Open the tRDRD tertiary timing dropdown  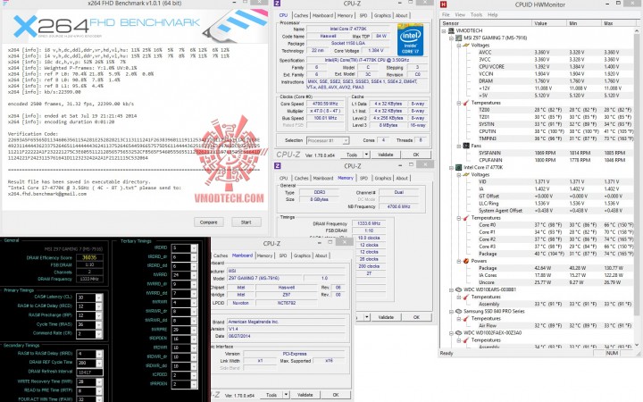194,248
